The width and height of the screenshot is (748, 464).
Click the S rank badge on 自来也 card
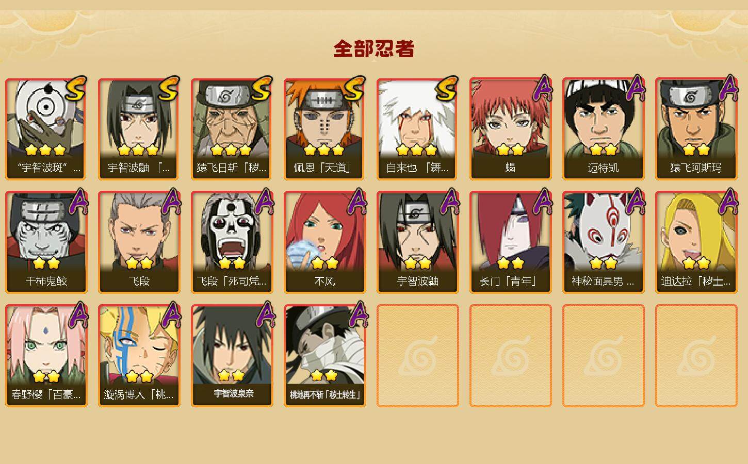pyautogui.click(x=447, y=89)
